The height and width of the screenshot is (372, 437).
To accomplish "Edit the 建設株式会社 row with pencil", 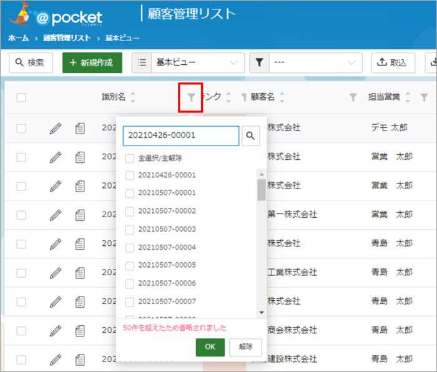I will coord(56,360).
